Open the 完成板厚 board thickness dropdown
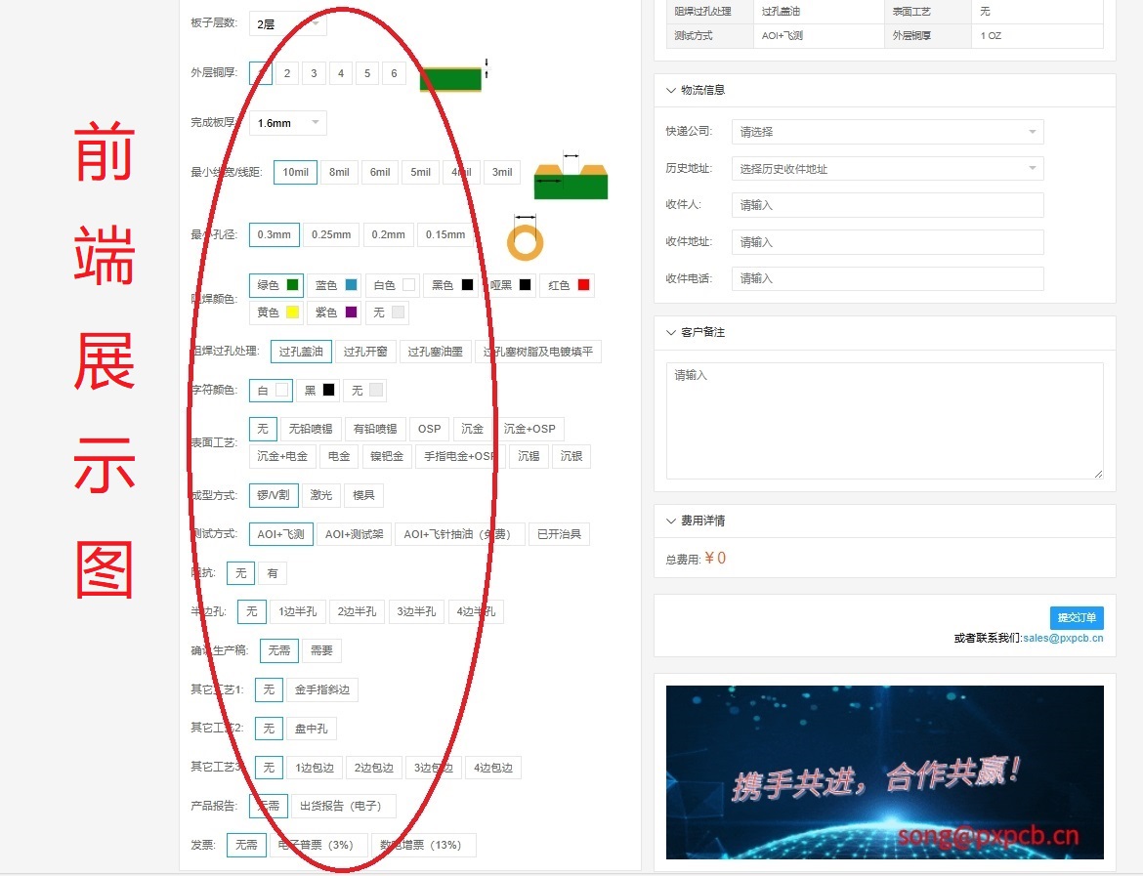Screen dimensions: 1143x876 point(286,121)
